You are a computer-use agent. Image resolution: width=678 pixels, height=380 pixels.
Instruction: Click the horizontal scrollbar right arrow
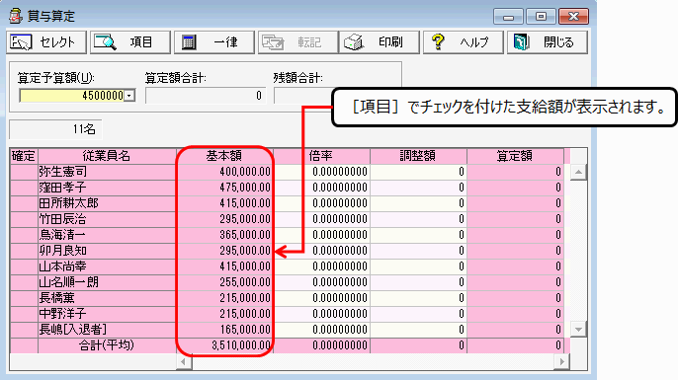pyautogui.click(x=561, y=361)
